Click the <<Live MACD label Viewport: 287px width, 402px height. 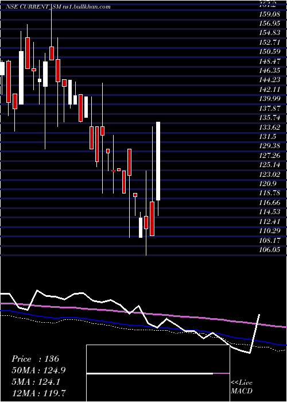click(x=242, y=387)
